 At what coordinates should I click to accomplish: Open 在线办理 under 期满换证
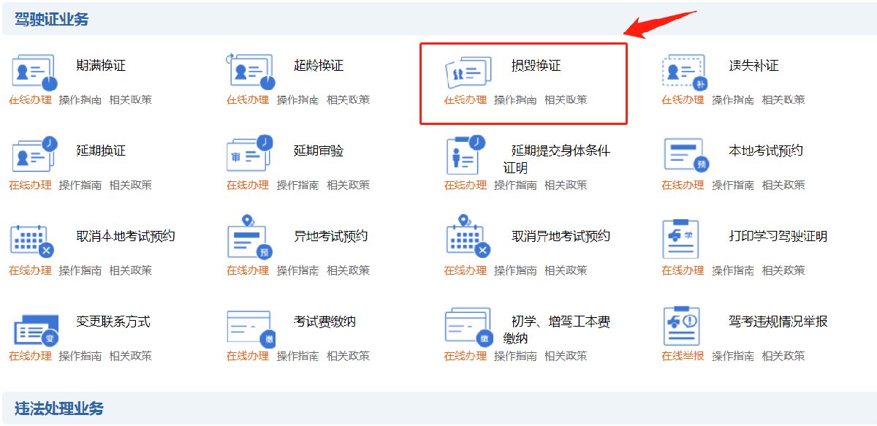[30, 100]
